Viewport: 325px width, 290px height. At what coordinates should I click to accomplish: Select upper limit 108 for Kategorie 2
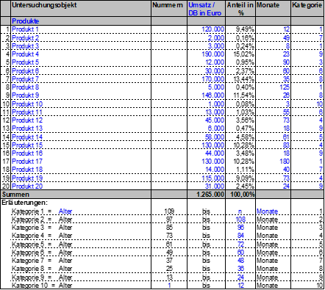(x=240, y=220)
